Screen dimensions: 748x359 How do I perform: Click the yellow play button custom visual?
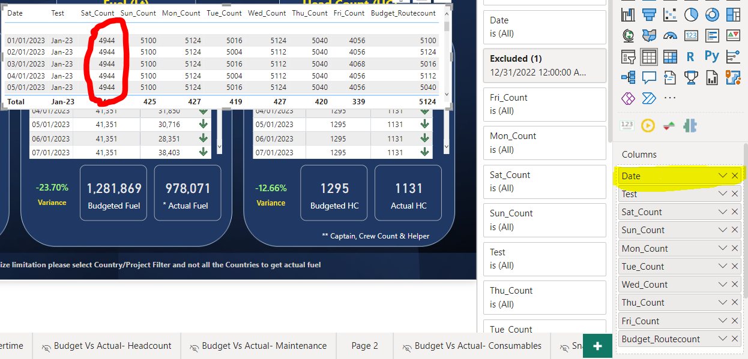(x=648, y=125)
